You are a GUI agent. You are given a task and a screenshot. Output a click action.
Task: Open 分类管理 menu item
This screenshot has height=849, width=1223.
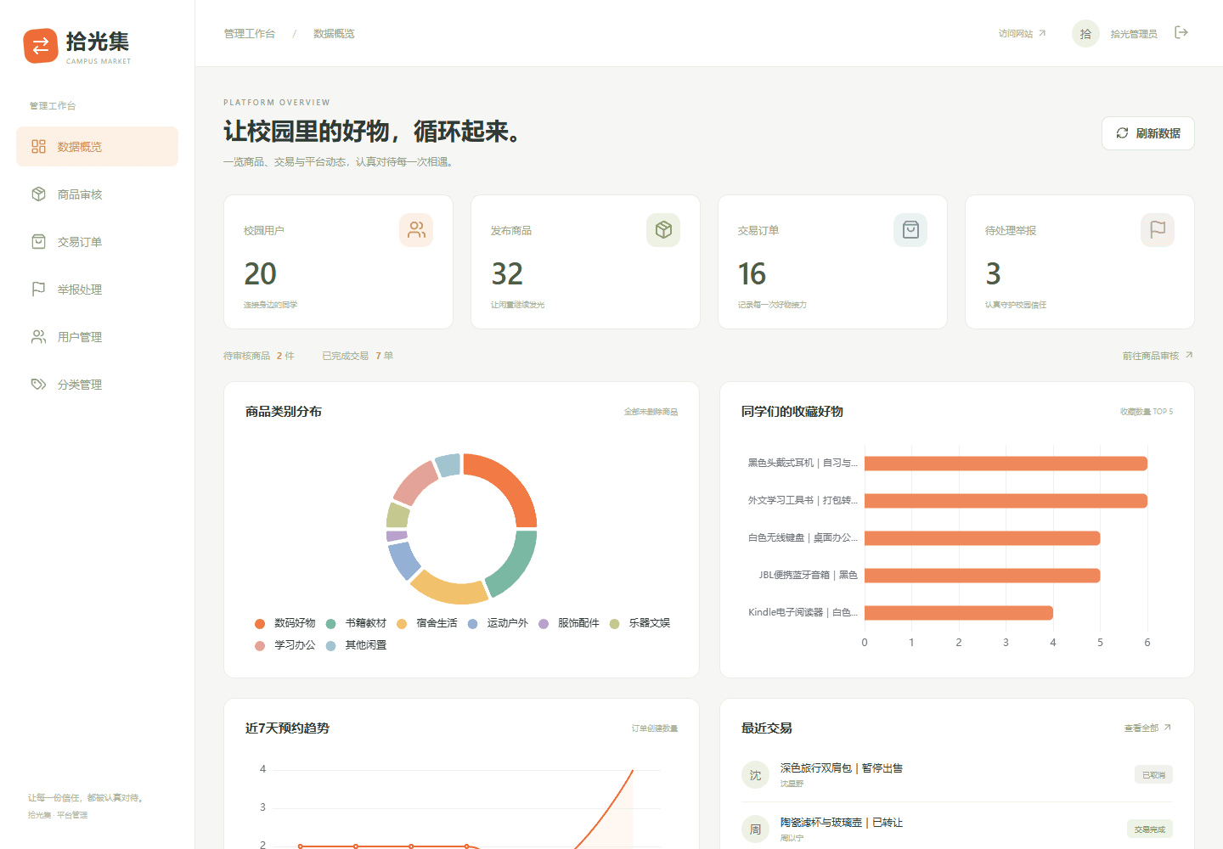point(97,384)
